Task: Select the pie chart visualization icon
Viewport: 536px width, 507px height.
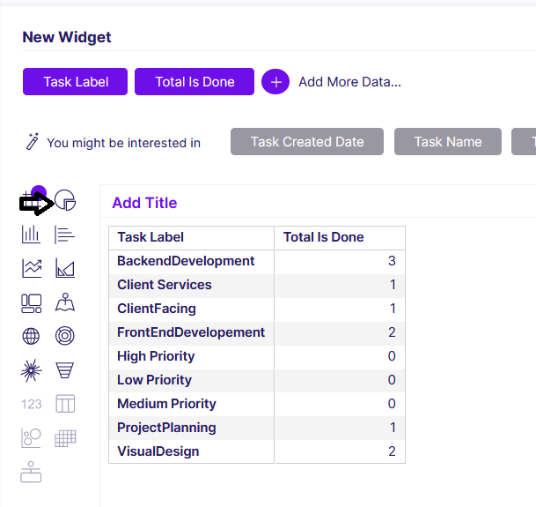Action: tap(65, 200)
